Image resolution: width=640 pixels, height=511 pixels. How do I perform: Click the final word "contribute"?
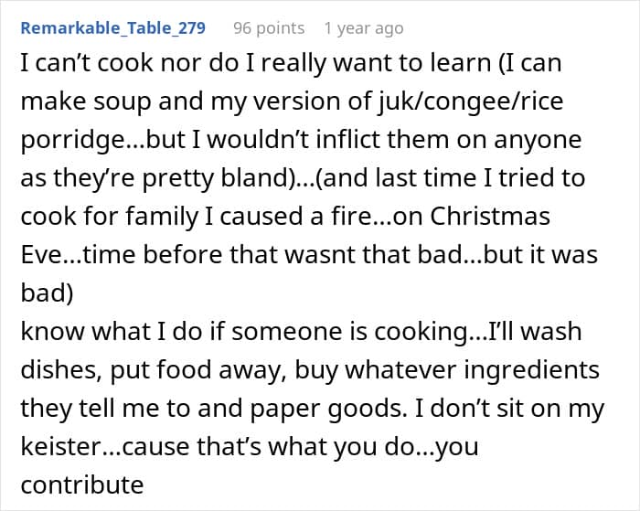pos(82,484)
